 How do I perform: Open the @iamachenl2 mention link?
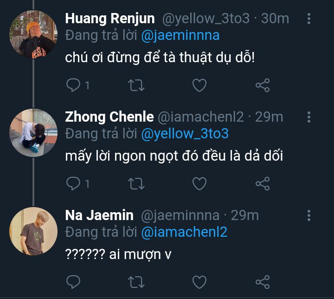tap(184, 232)
